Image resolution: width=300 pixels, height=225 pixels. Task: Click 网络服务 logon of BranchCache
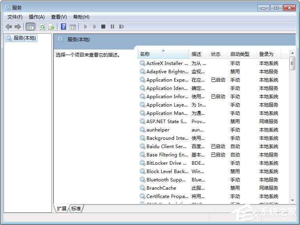pyautogui.click(x=269, y=188)
